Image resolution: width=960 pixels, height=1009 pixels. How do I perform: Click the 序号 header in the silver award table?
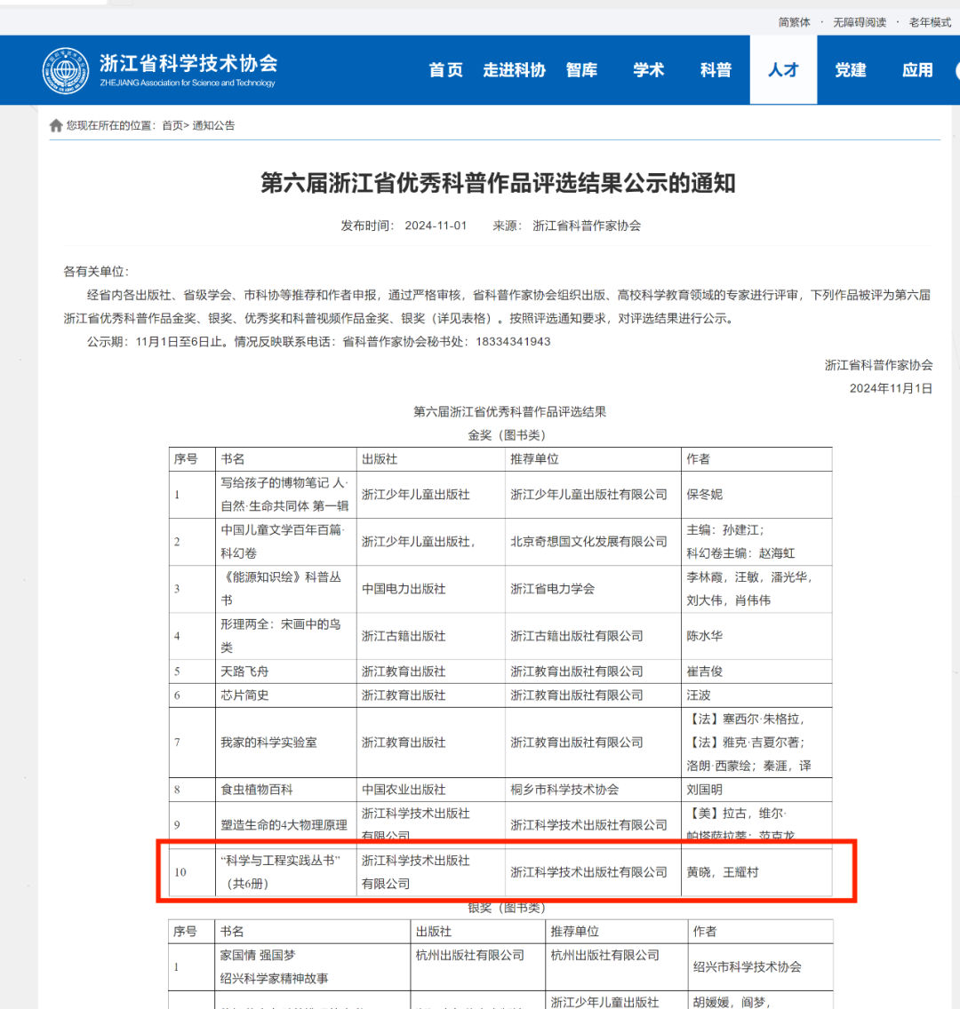coord(185,932)
